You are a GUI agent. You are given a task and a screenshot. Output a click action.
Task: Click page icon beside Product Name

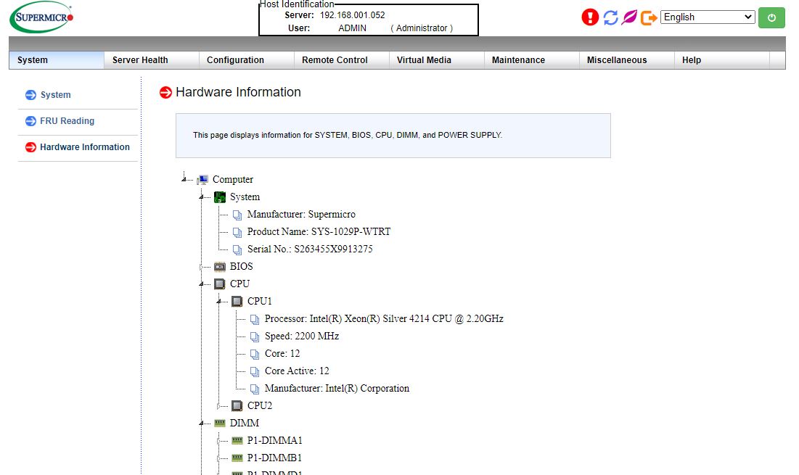[237, 232]
